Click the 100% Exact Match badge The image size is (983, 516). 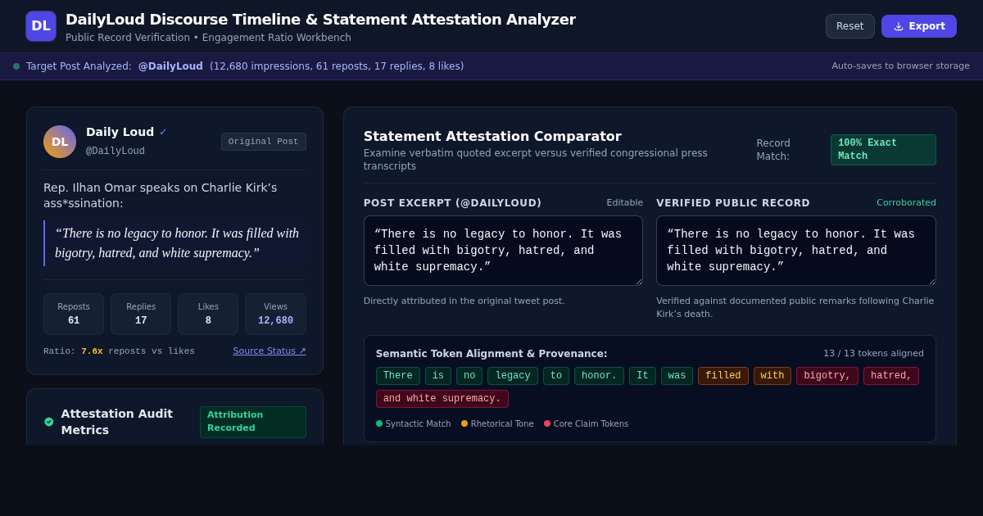(883, 150)
